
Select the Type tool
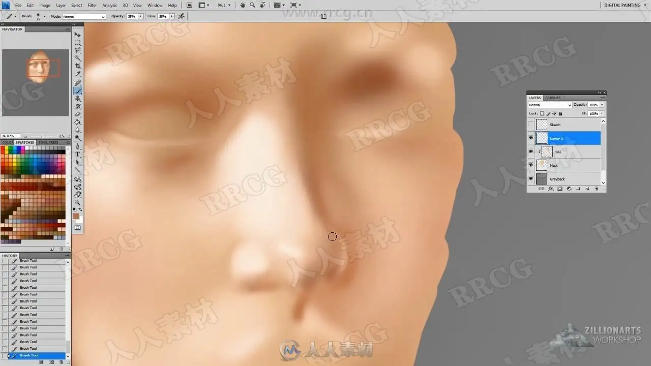tap(78, 154)
